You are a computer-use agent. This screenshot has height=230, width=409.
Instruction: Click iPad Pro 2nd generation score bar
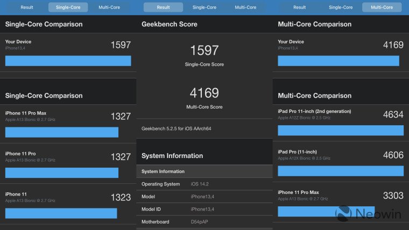(341, 131)
